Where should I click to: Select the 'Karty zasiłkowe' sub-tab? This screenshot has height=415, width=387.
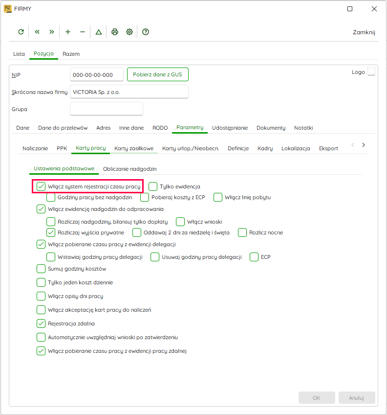[x=134, y=148]
